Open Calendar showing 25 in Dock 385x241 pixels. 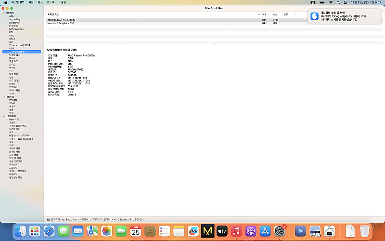point(136,231)
